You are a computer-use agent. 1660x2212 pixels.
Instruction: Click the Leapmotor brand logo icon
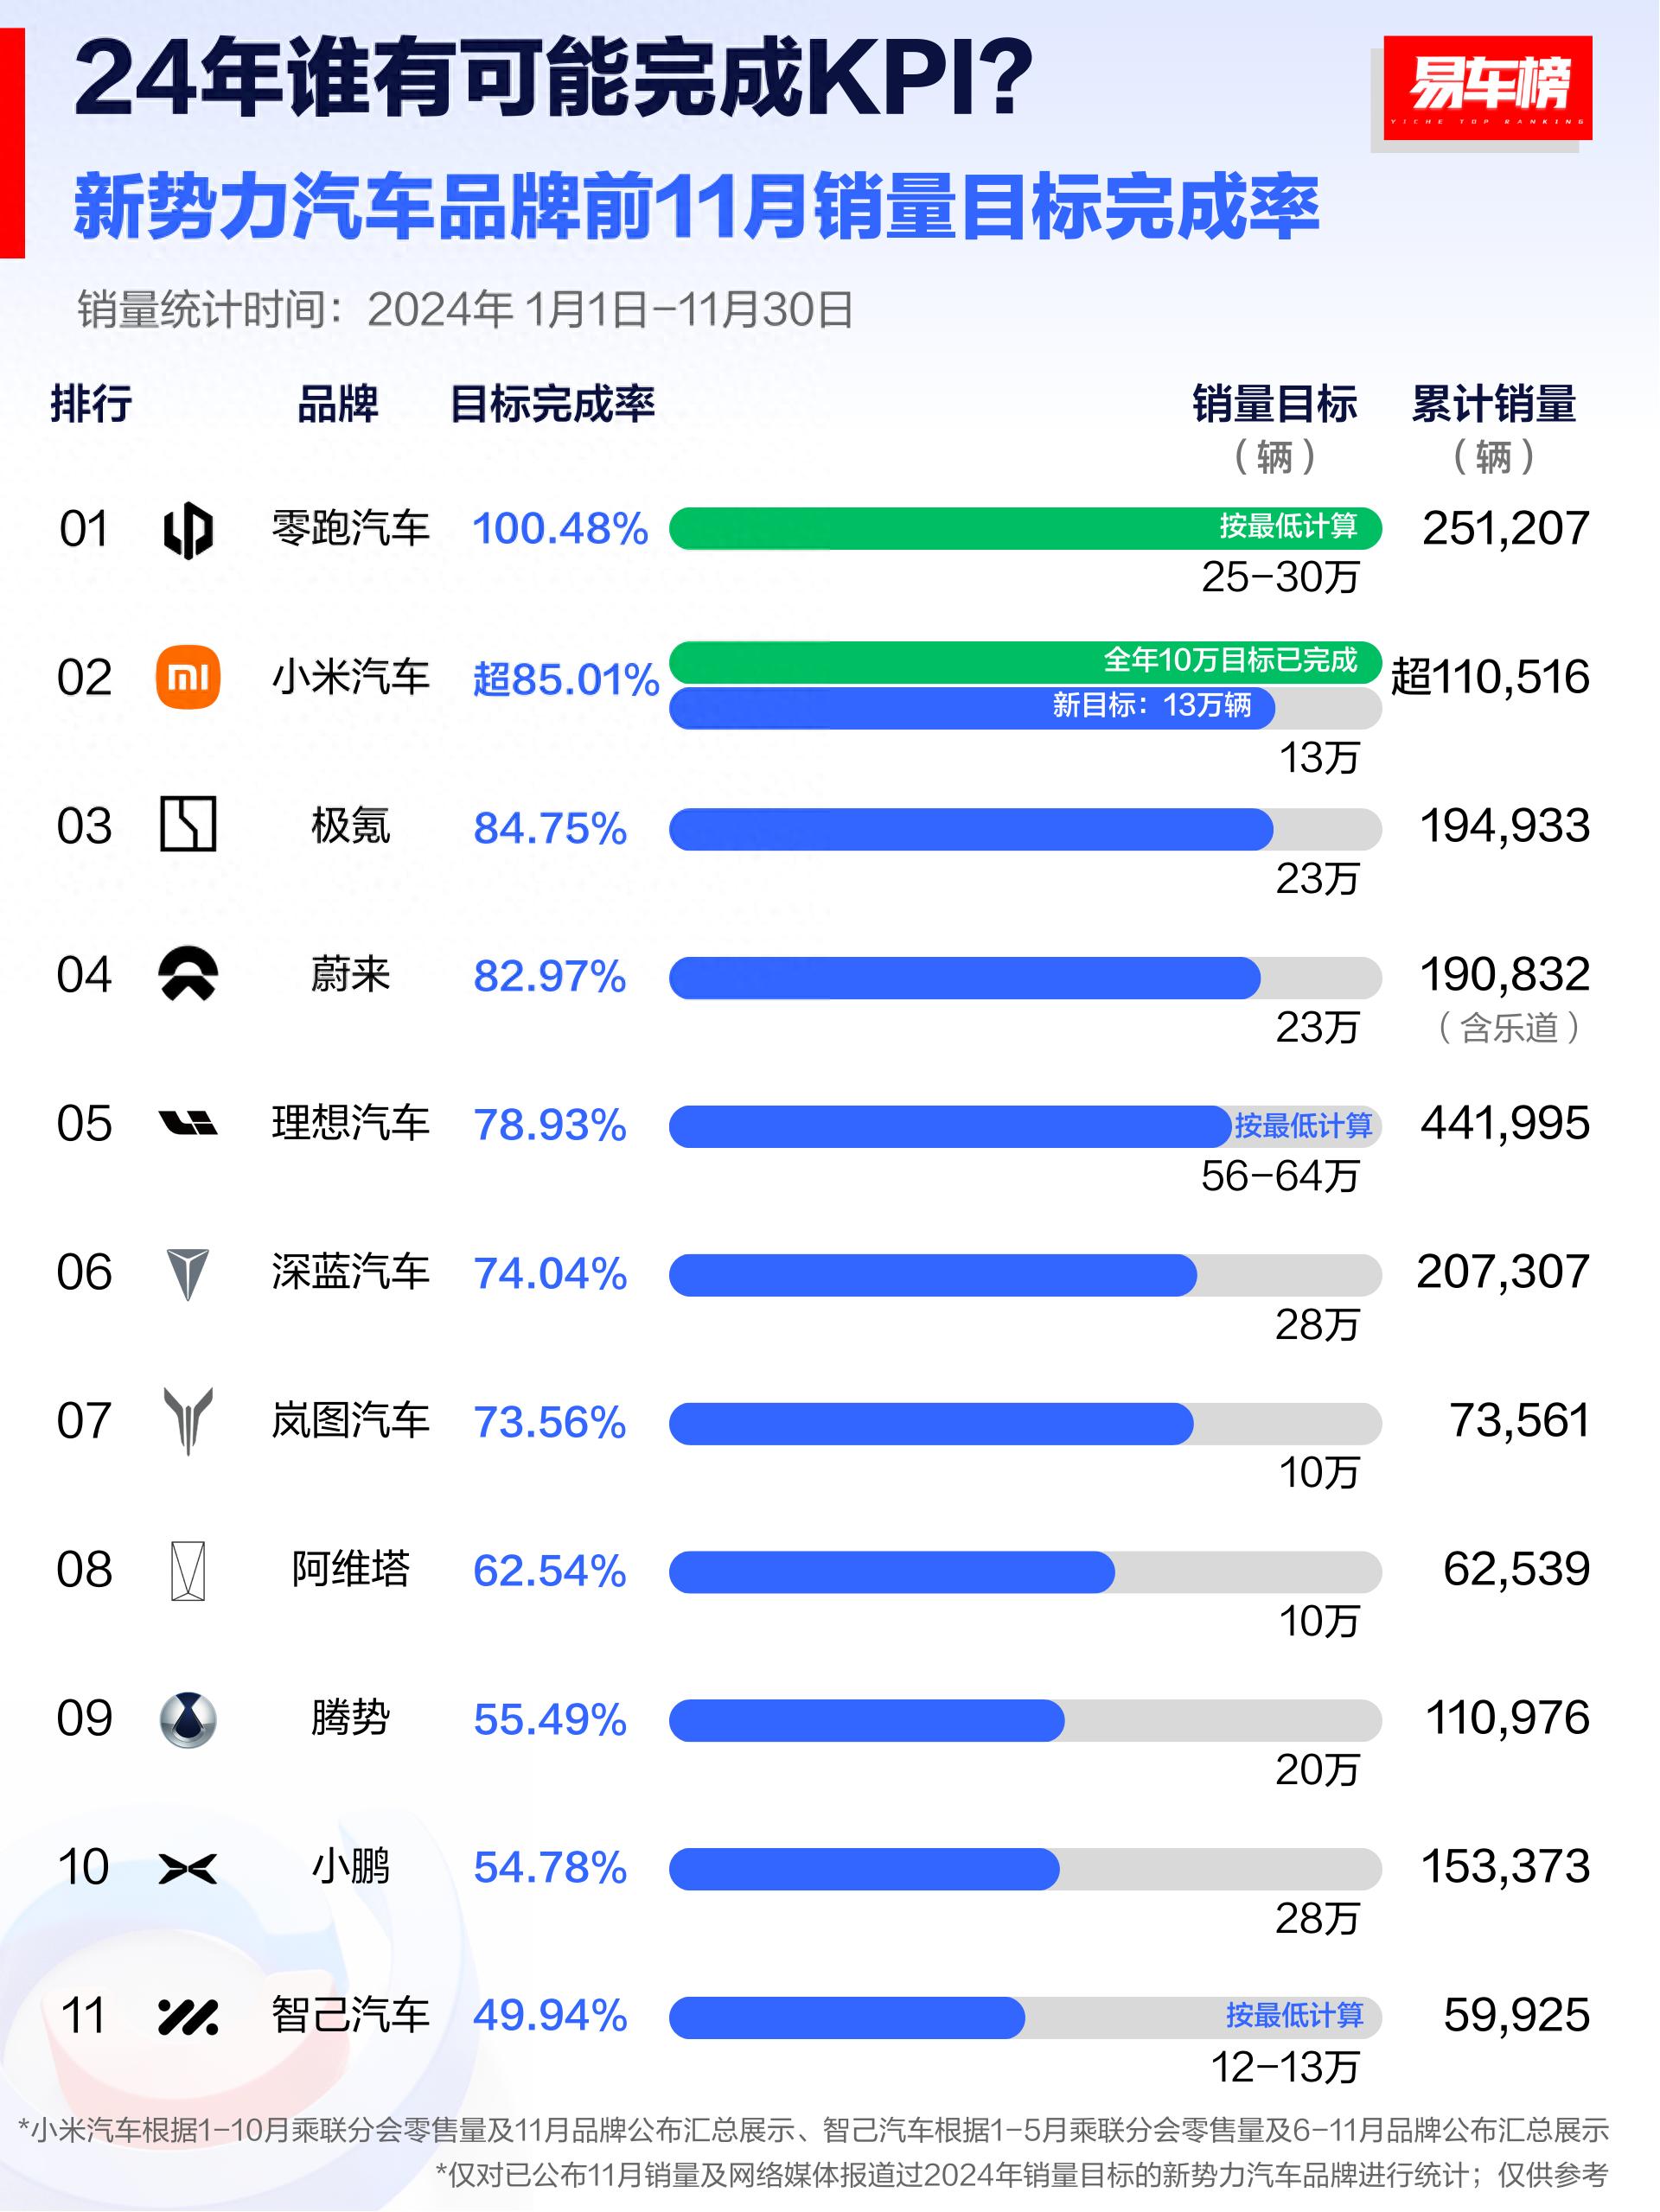pyautogui.click(x=187, y=529)
